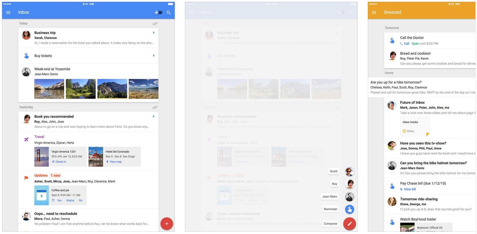
Task: Click the Travel bundle airplane icon
Action: [x=26, y=139]
